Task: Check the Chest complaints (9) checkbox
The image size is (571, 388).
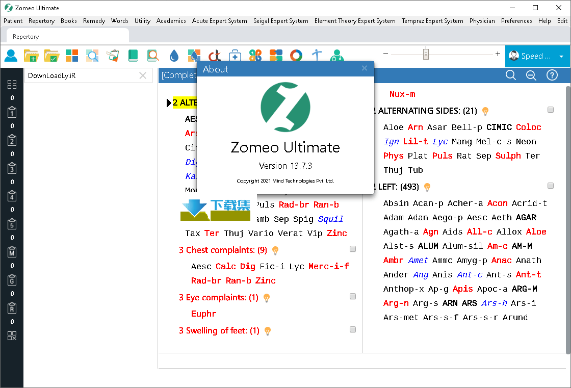Action: (x=353, y=249)
